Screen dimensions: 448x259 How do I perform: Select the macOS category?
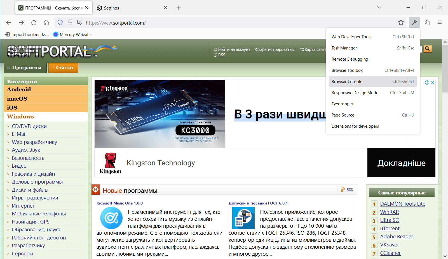(x=46, y=99)
